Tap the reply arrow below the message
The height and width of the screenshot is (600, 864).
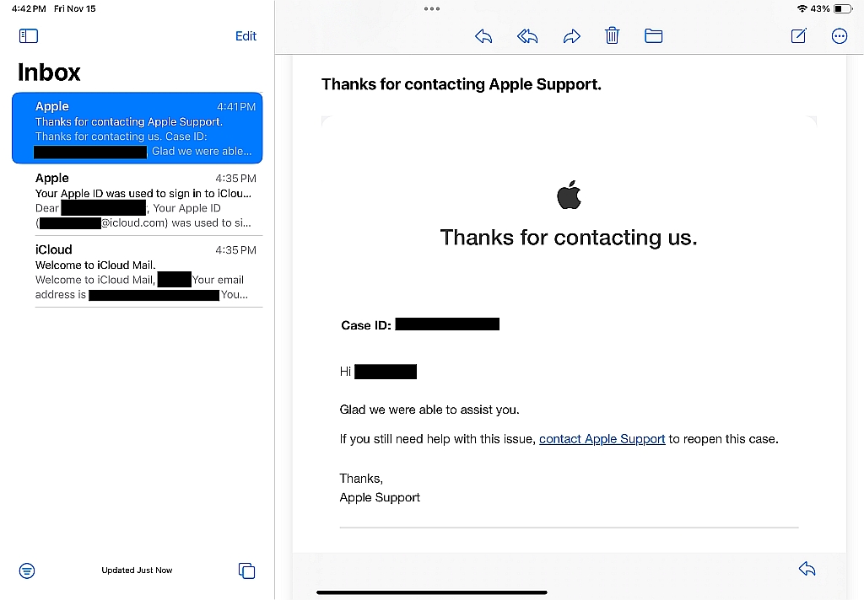tap(807, 569)
